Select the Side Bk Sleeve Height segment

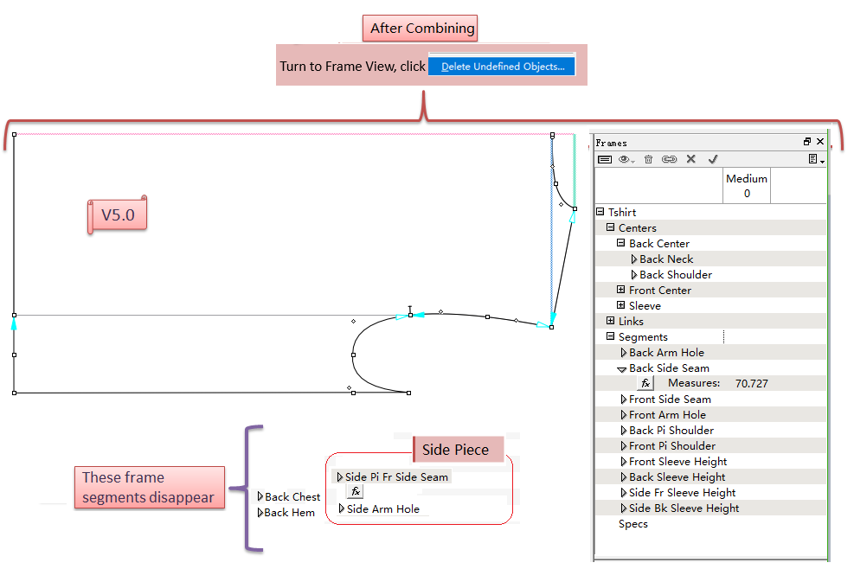pos(684,508)
